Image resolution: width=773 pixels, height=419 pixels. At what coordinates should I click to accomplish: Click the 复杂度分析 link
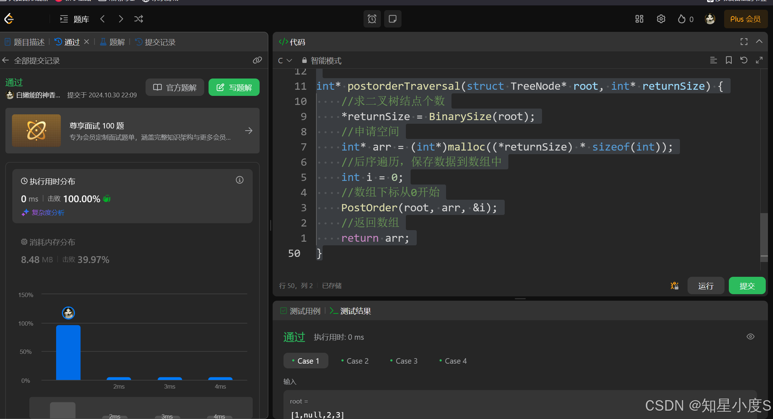[48, 212]
